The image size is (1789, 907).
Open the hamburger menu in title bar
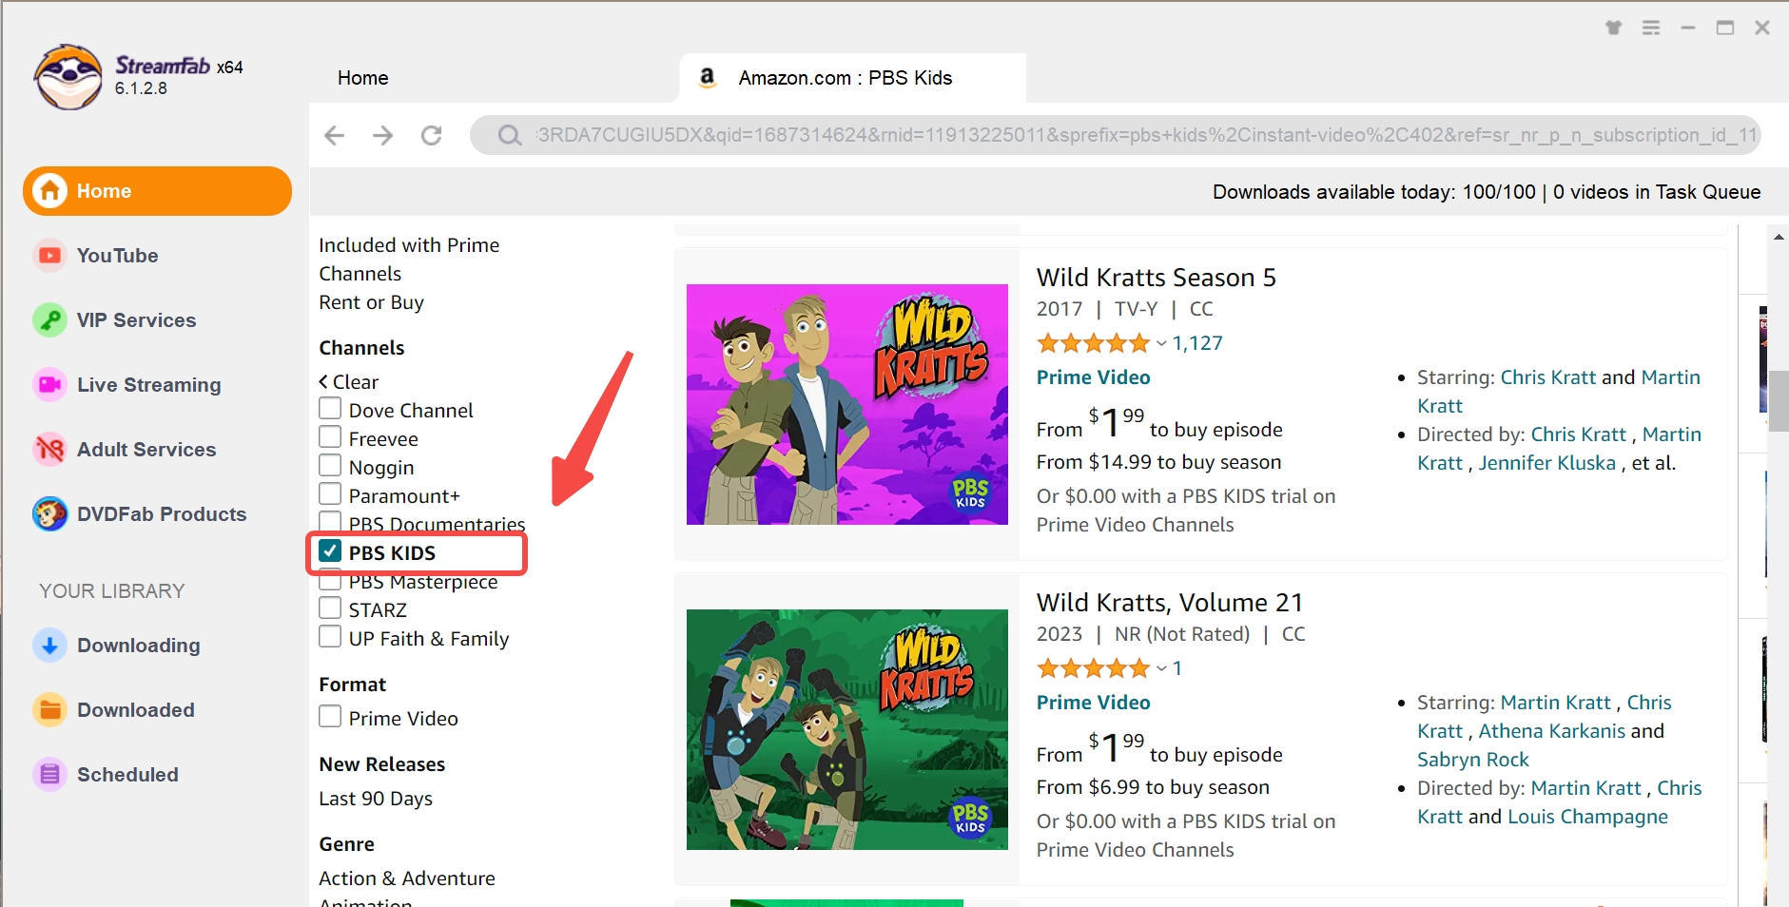(x=1651, y=28)
